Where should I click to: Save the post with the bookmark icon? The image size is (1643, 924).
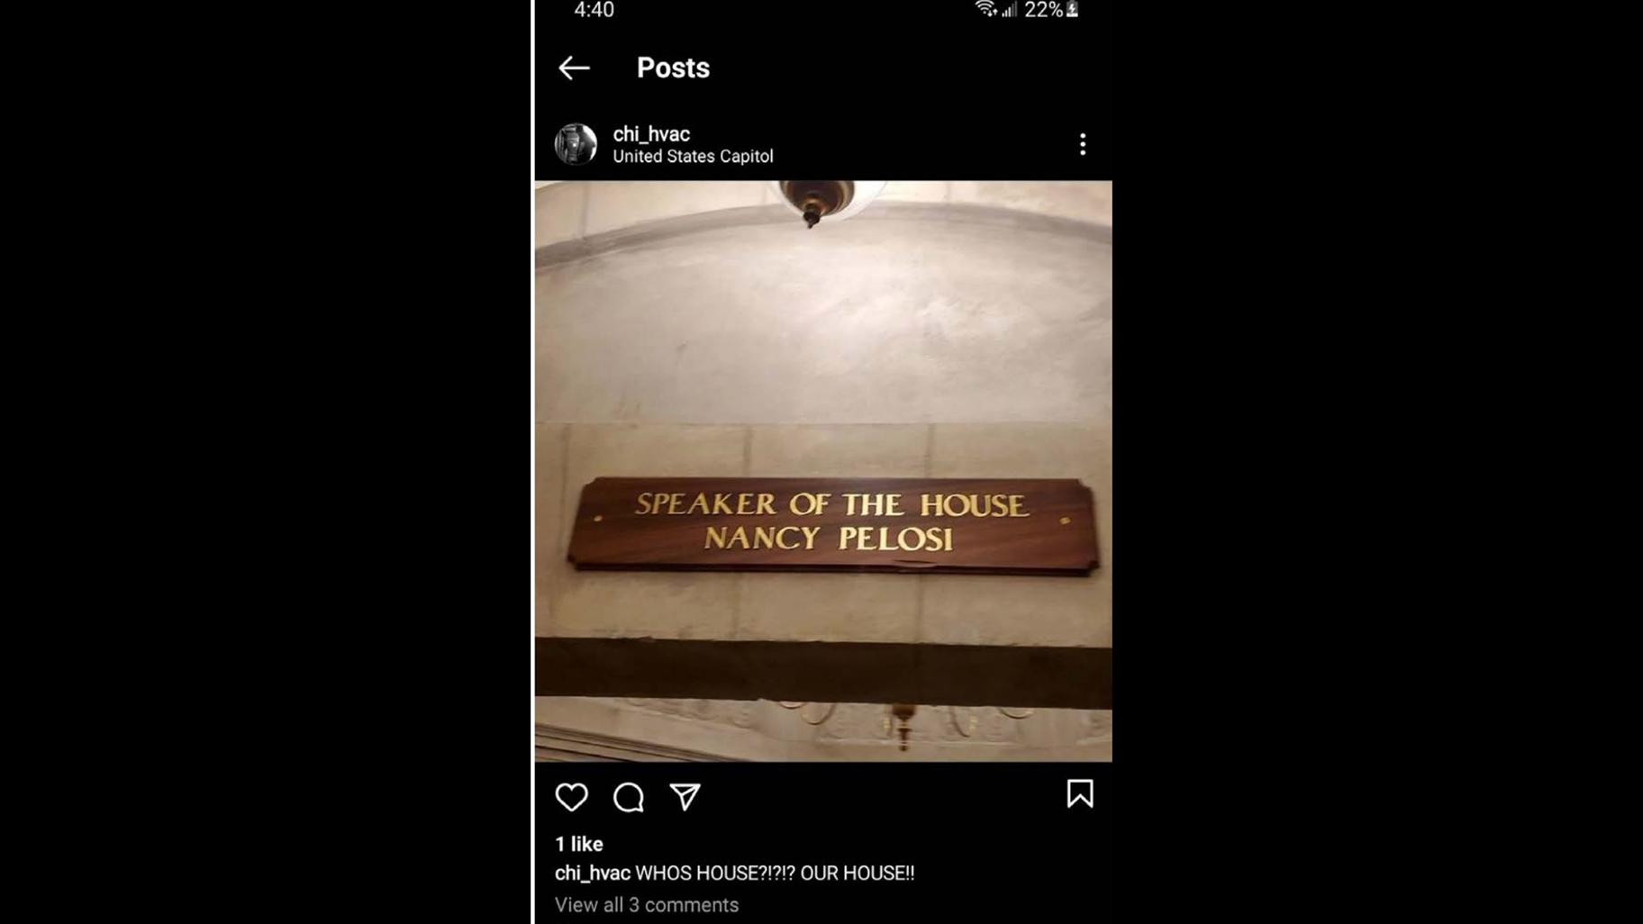1080,794
